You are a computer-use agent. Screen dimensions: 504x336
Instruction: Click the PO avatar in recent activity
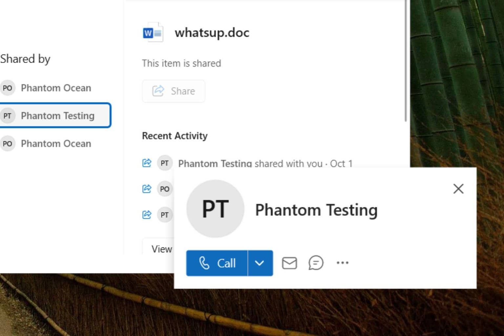click(165, 189)
